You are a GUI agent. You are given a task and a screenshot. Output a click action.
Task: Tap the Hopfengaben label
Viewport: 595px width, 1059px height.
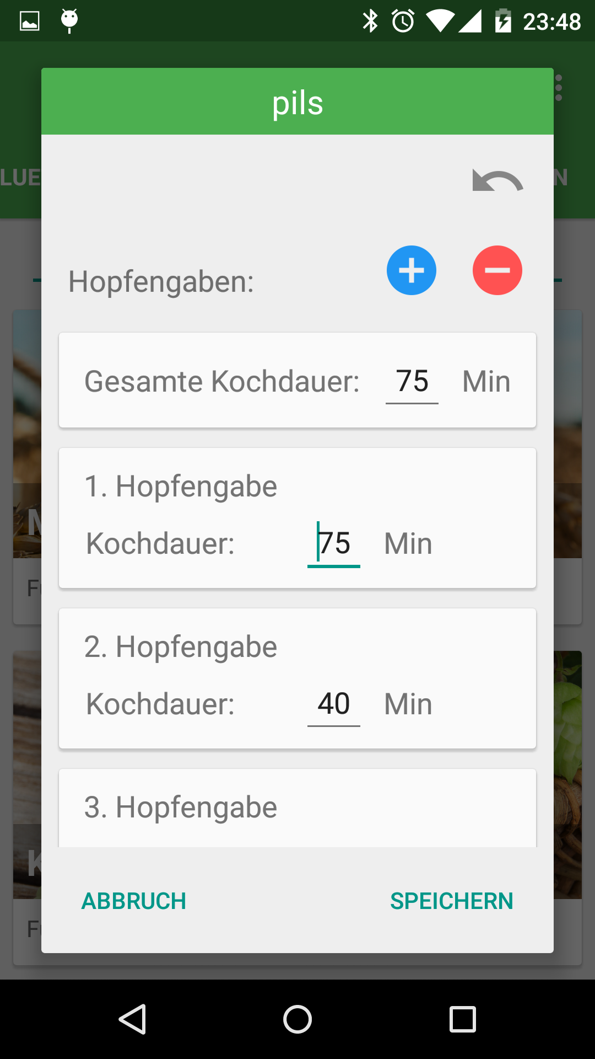161,282
